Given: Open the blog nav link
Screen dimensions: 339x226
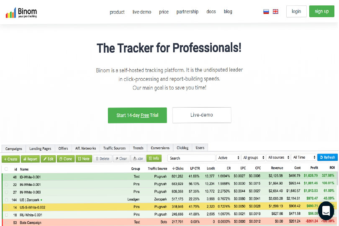Looking at the screenshot, I should (228, 11).
